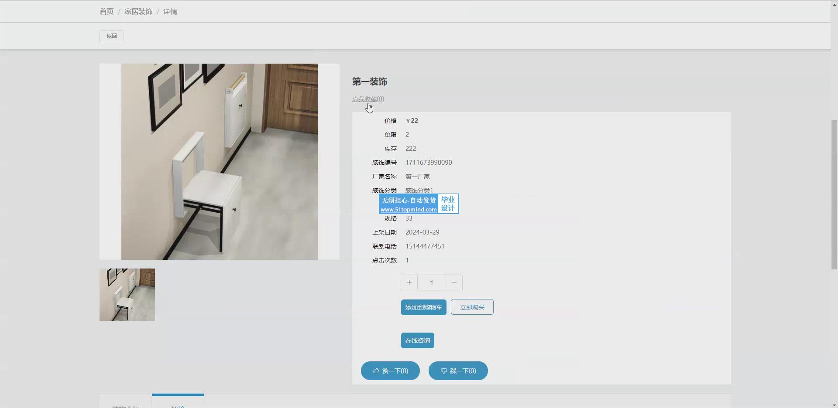This screenshot has width=838, height=408.
Task: Click the 规格 value 33
Action: 409,218
